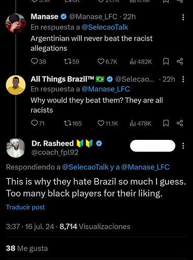The width and height of the screenshot is (193, 260).
Task: View the 38 Me gusta likes list
Action: (x=27, y=248)
